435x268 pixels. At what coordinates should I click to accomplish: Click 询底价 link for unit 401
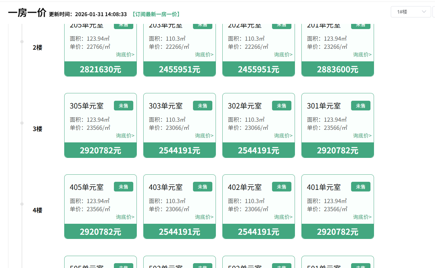pyautogui.click(x=362, y=217)
